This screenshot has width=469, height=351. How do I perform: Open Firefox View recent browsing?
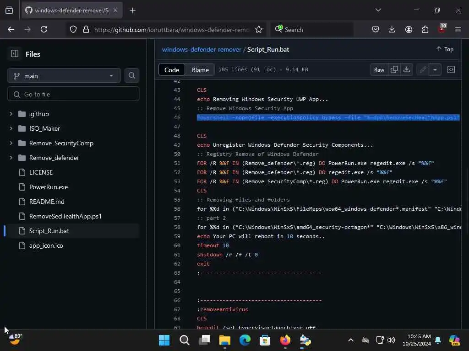pyautogui.click(x=9, y=10)
